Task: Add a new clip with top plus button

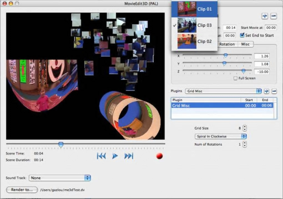Action: click(265, 16)
